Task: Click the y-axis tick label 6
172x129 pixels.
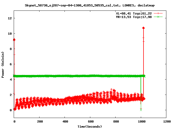Action: point(11,64)
